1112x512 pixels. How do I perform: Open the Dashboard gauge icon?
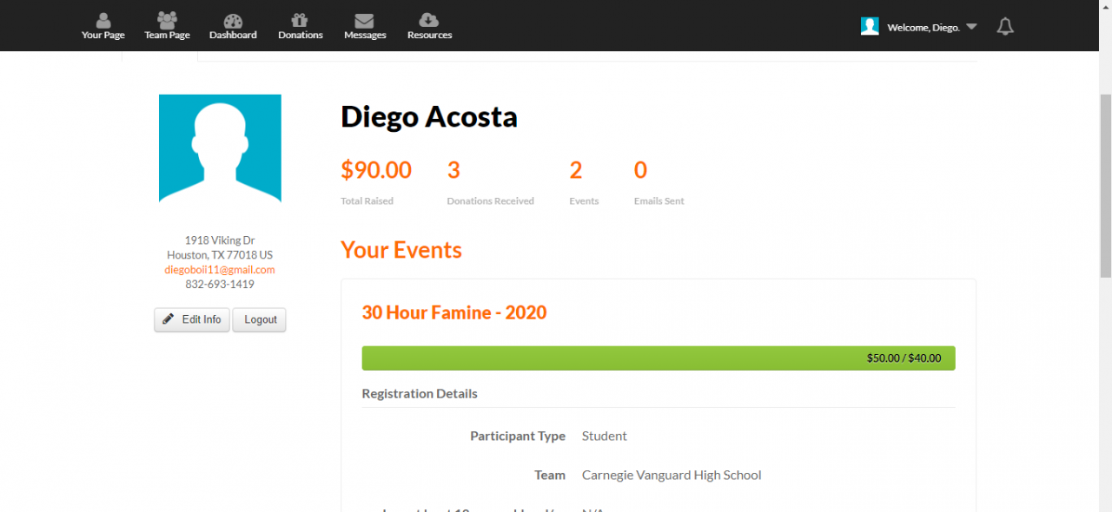tap(233, 21)
